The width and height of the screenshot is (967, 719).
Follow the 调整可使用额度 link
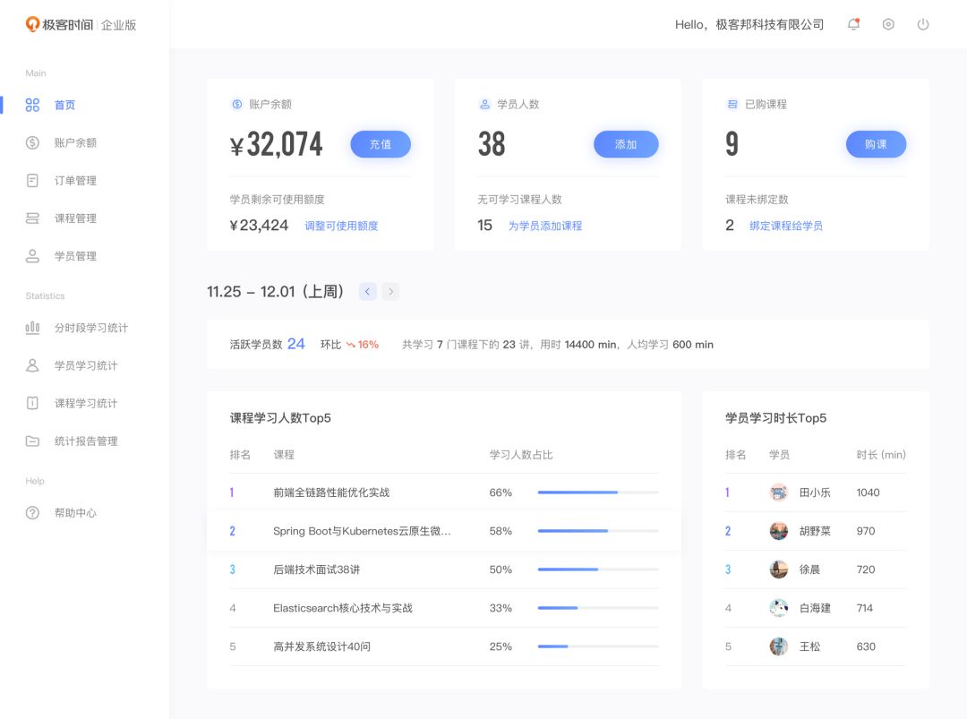(x=342, y=226)
